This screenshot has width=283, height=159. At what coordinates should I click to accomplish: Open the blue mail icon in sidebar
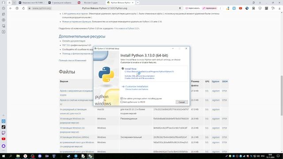(4, 121)
